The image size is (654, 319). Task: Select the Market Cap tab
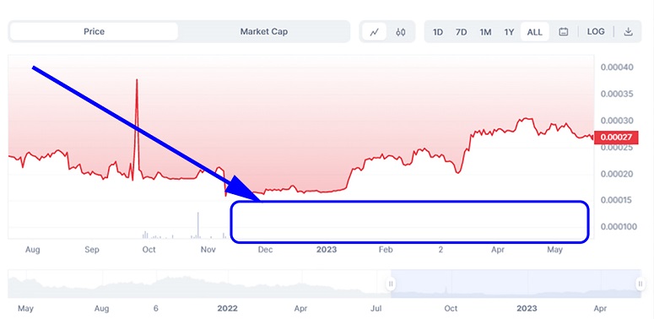click(263, 32)
